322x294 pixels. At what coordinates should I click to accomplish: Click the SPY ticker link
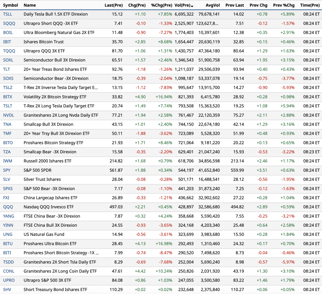click(7, 170)
